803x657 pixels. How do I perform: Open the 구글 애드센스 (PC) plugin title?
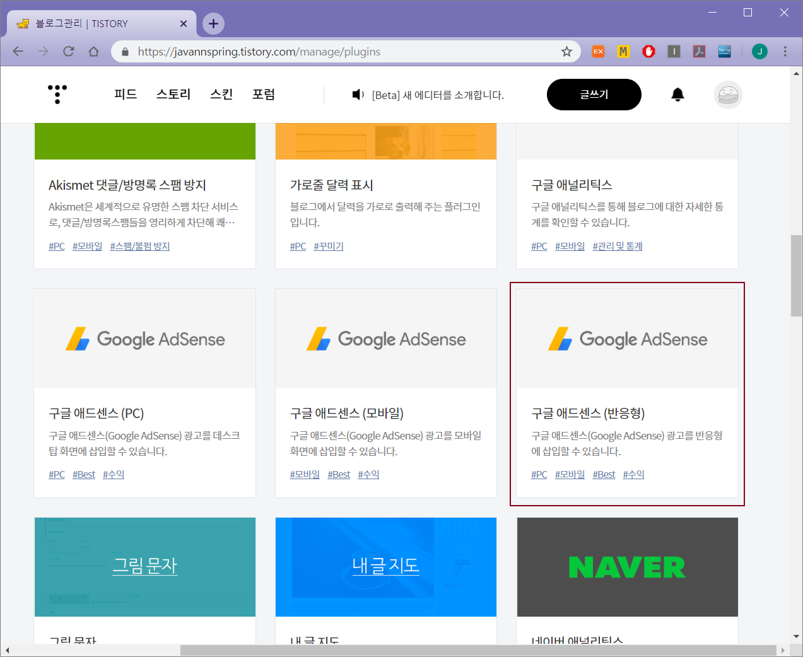pos(97,414)
